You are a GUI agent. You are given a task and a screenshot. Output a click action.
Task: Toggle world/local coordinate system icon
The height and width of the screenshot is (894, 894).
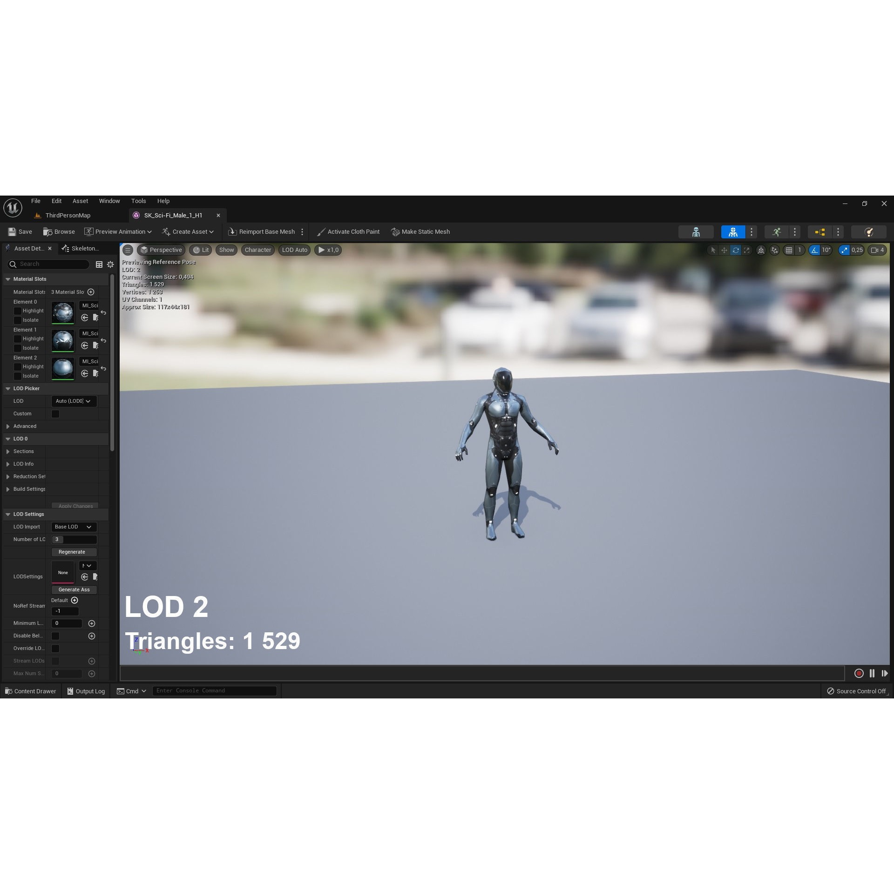point(761,250)
